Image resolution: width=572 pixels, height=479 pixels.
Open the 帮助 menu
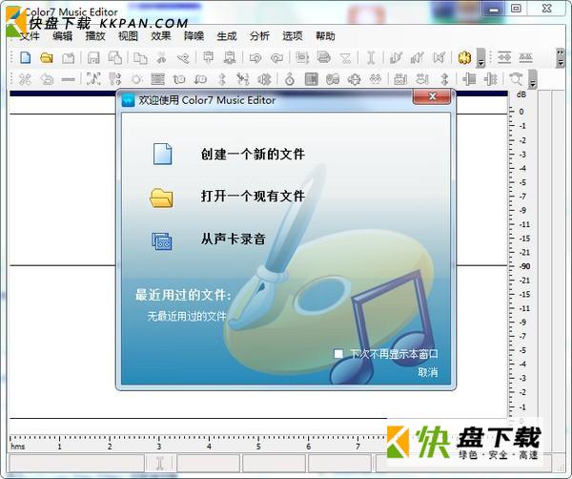click(x=325, y=36)
